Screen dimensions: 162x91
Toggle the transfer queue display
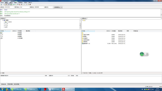[12, 5]
